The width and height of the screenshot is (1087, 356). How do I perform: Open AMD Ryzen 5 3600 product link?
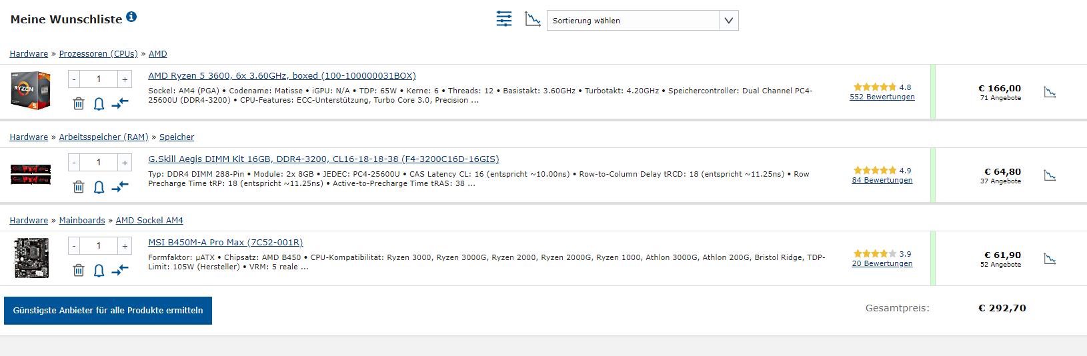pyautogui.click(x=282, y=76)
